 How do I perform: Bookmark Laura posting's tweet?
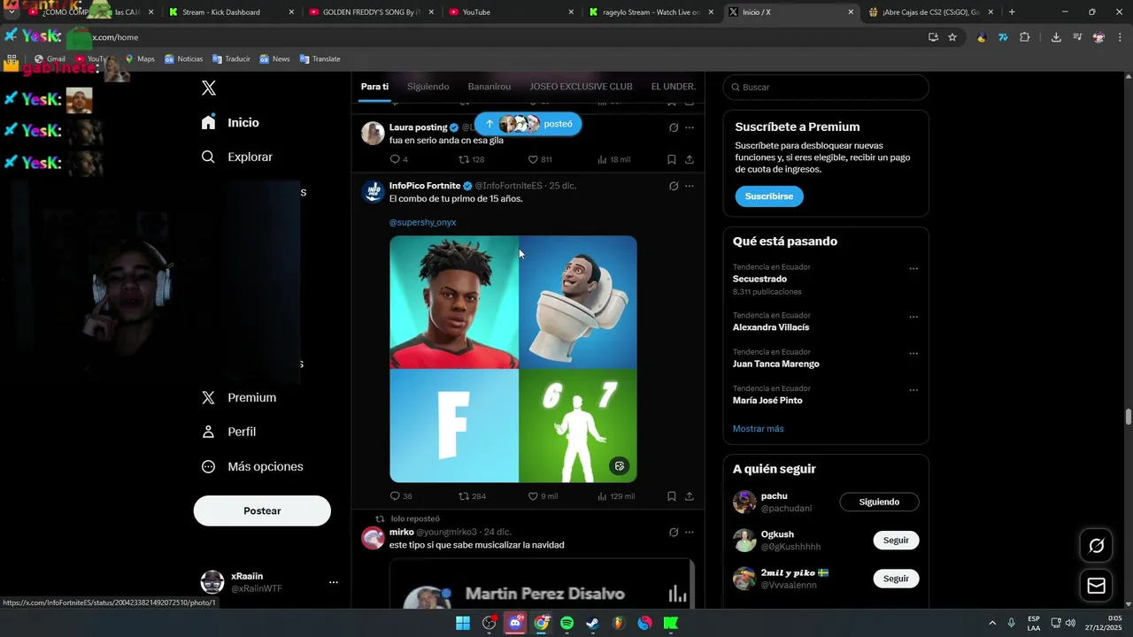pyautogui.click(x=672, y=159)
